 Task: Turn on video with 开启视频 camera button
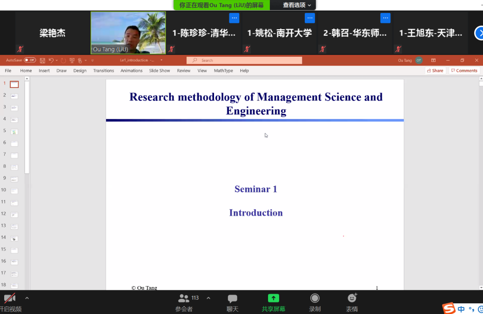[10, 299]
